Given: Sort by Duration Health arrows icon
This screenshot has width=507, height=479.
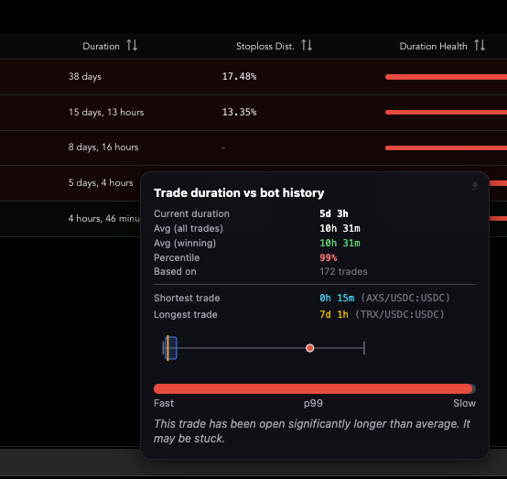Looking at the screenshot, I should tap(480, 45).
